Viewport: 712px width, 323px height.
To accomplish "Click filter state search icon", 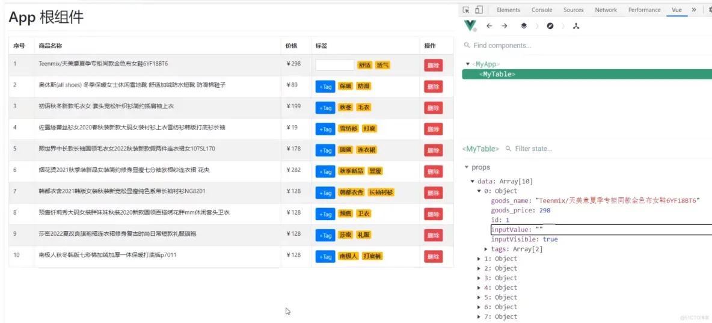I will pos(508,149).
